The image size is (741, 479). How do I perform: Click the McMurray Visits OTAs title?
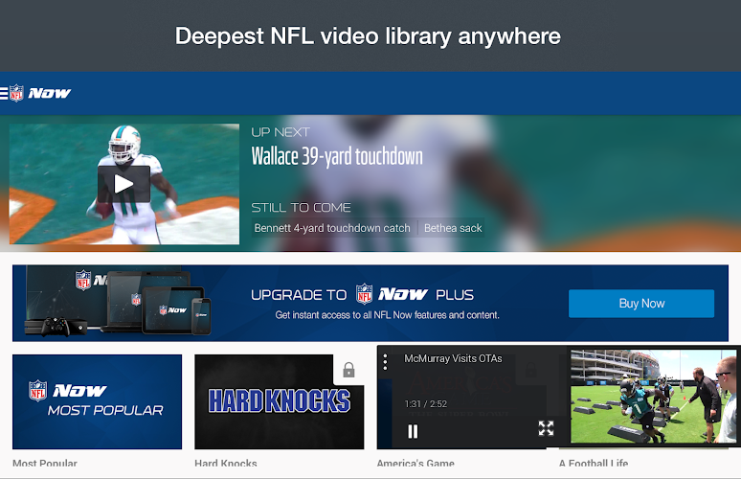453,358
